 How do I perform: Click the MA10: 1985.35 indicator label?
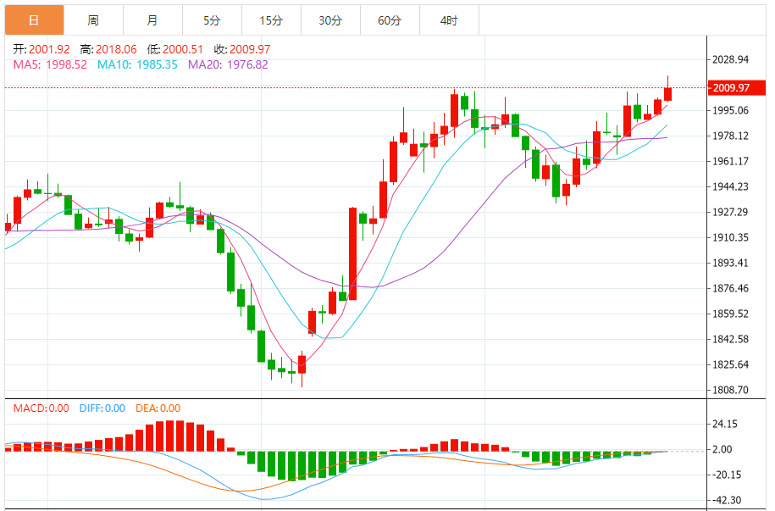click(x=137, y=64)
